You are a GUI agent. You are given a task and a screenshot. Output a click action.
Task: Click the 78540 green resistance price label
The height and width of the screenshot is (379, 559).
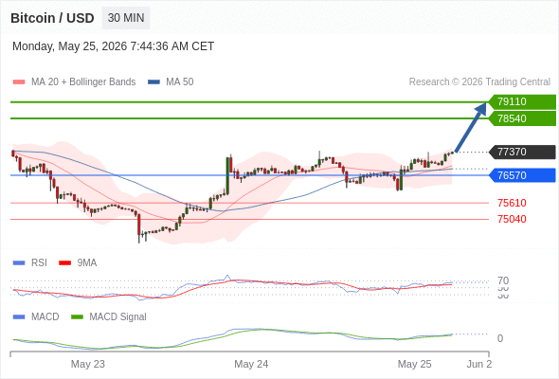[x=522, y=118]
